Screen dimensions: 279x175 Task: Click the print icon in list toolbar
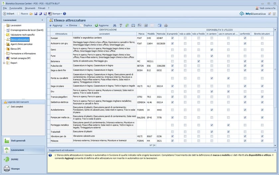pos(166,25)
